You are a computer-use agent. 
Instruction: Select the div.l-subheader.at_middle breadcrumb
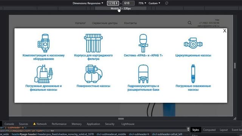pos(111,134)
